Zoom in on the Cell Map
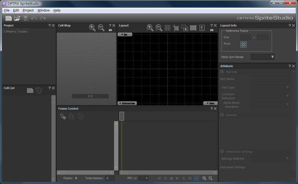 click(92, 28)
